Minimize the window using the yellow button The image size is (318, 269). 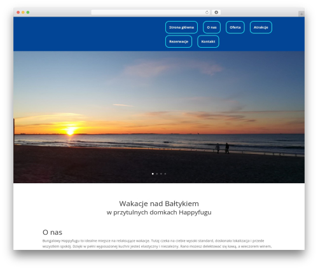(23, 12)
